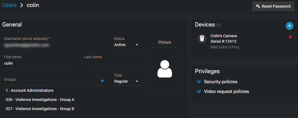298x118 pixels.
Task: Open the Status dropdown
Action: coord(128,45)
